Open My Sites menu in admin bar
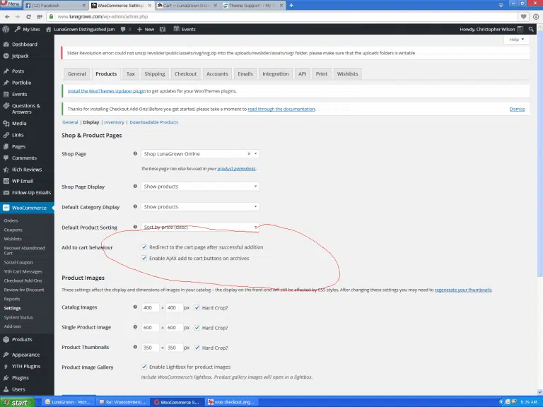 27,30
